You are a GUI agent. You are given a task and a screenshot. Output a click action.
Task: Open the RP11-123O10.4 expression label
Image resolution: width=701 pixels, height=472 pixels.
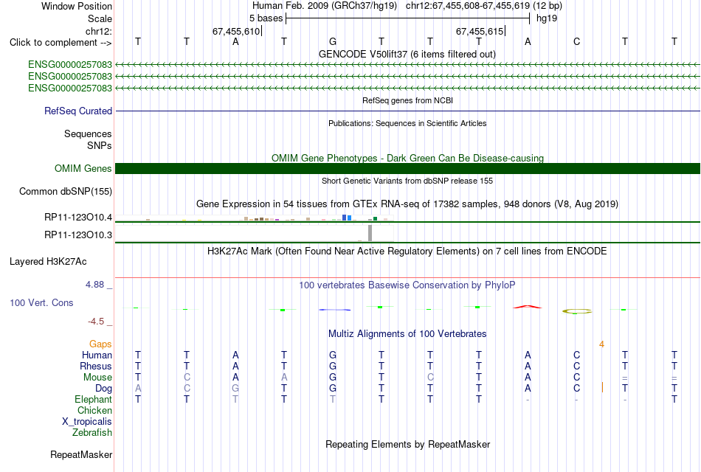pyautogui.click(x=78, y=218)
